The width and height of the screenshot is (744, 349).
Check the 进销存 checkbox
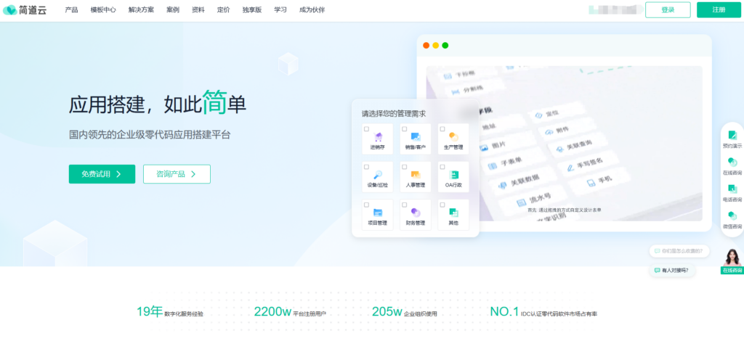coord(367,129)
